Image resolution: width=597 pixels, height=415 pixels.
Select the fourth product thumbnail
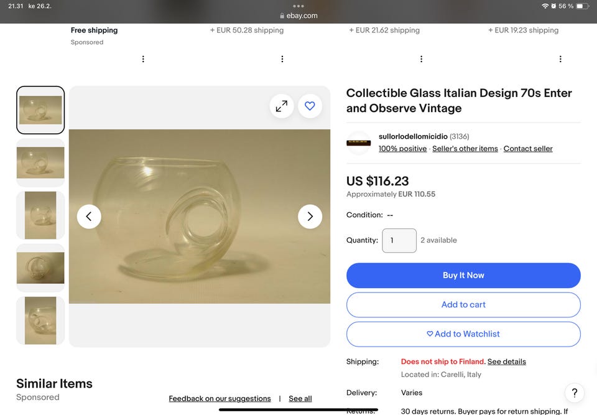point(40,268)
